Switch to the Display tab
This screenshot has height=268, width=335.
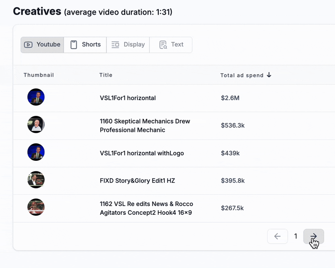128,45
